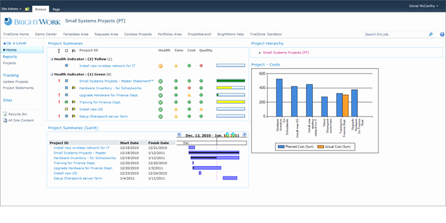
Task: Click the Quality warning triangle for Install new OS
Action: pyautogui.click(x=201, y=109)
